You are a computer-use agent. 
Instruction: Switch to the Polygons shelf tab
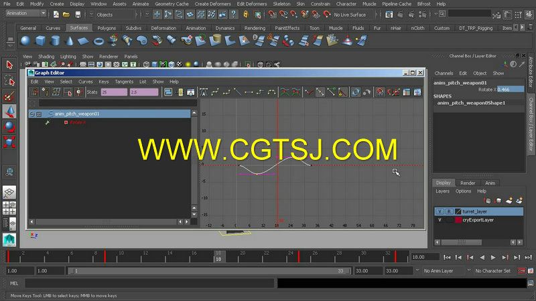tap(107, 28)
